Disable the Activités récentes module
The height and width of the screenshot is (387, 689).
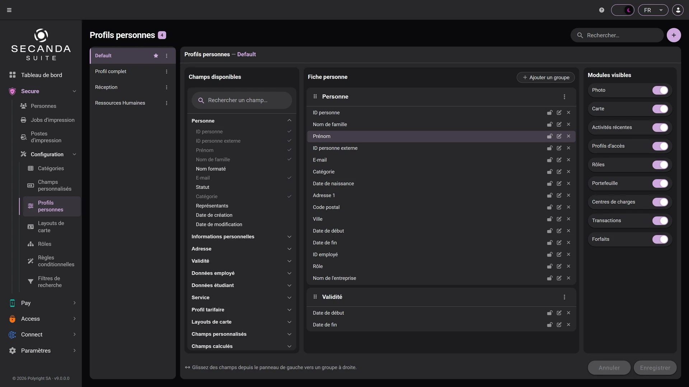[660, 128]
